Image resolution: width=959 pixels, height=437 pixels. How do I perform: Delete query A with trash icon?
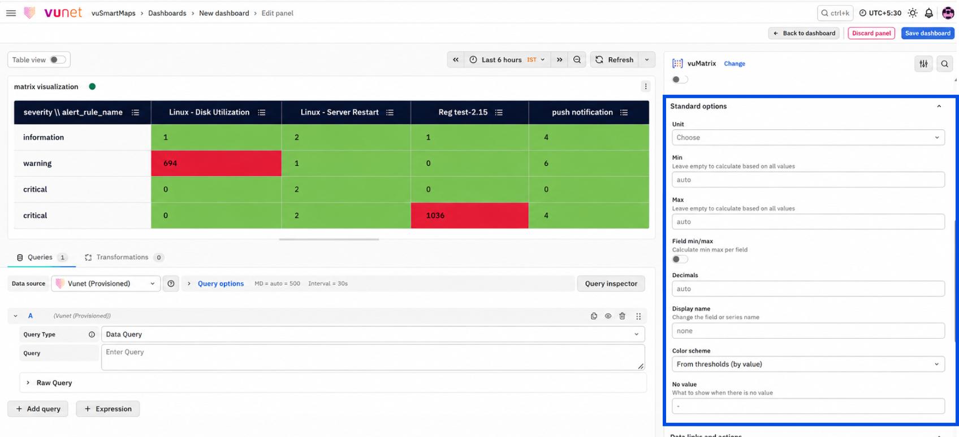(x=622, y=316)
